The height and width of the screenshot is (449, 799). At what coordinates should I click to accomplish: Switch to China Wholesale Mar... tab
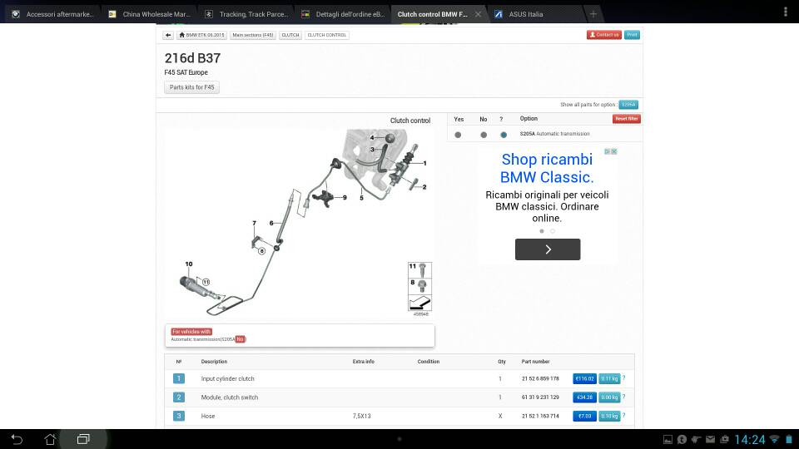coord(150,14)
